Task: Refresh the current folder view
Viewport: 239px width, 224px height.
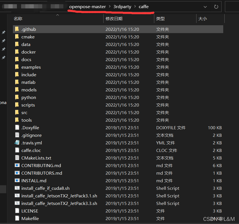Action: [216, 7]
